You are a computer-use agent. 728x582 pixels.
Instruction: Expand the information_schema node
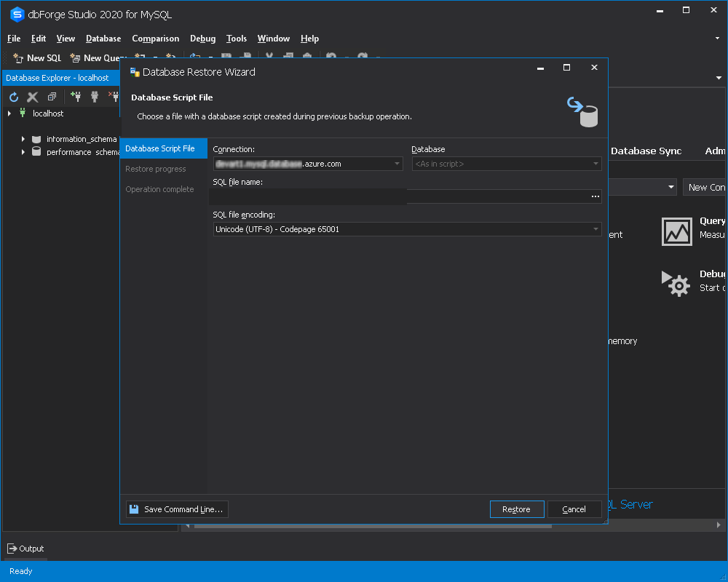[x=23, y=139]
